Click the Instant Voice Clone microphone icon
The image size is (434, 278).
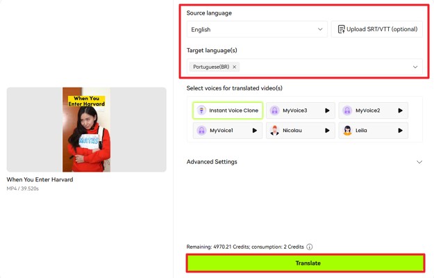coord(201,111)
